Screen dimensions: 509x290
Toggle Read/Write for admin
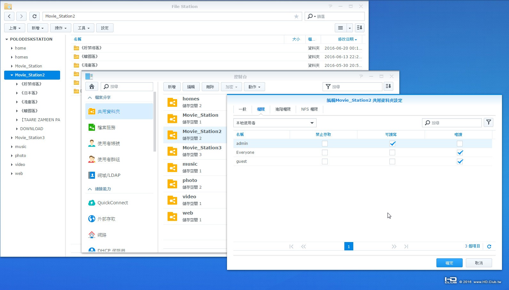coord(392,144)
